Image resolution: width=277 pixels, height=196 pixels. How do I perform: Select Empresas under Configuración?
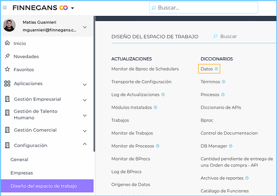coord(22,173)
